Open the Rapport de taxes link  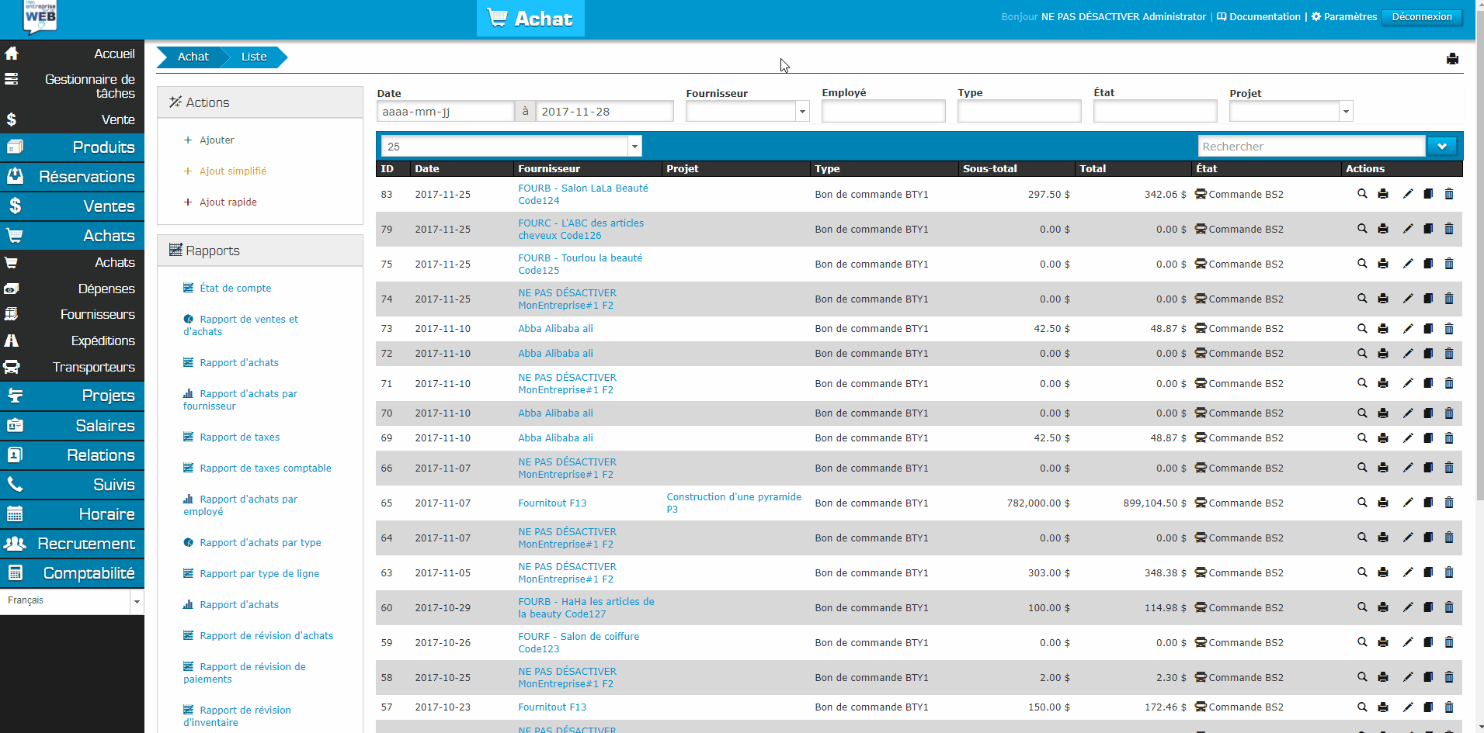coord(239,437)
